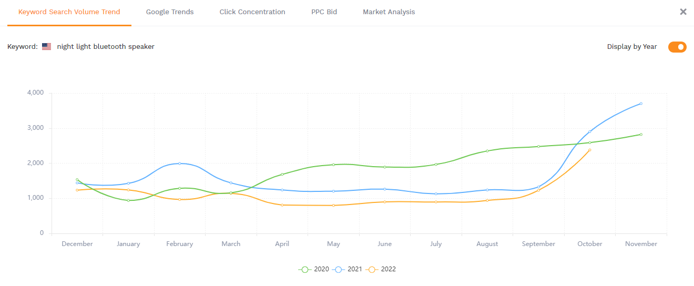Screen dimensions: 694x286
Task: Click the keyword text night light bluetooth speaker
Action: coord(106,46)
